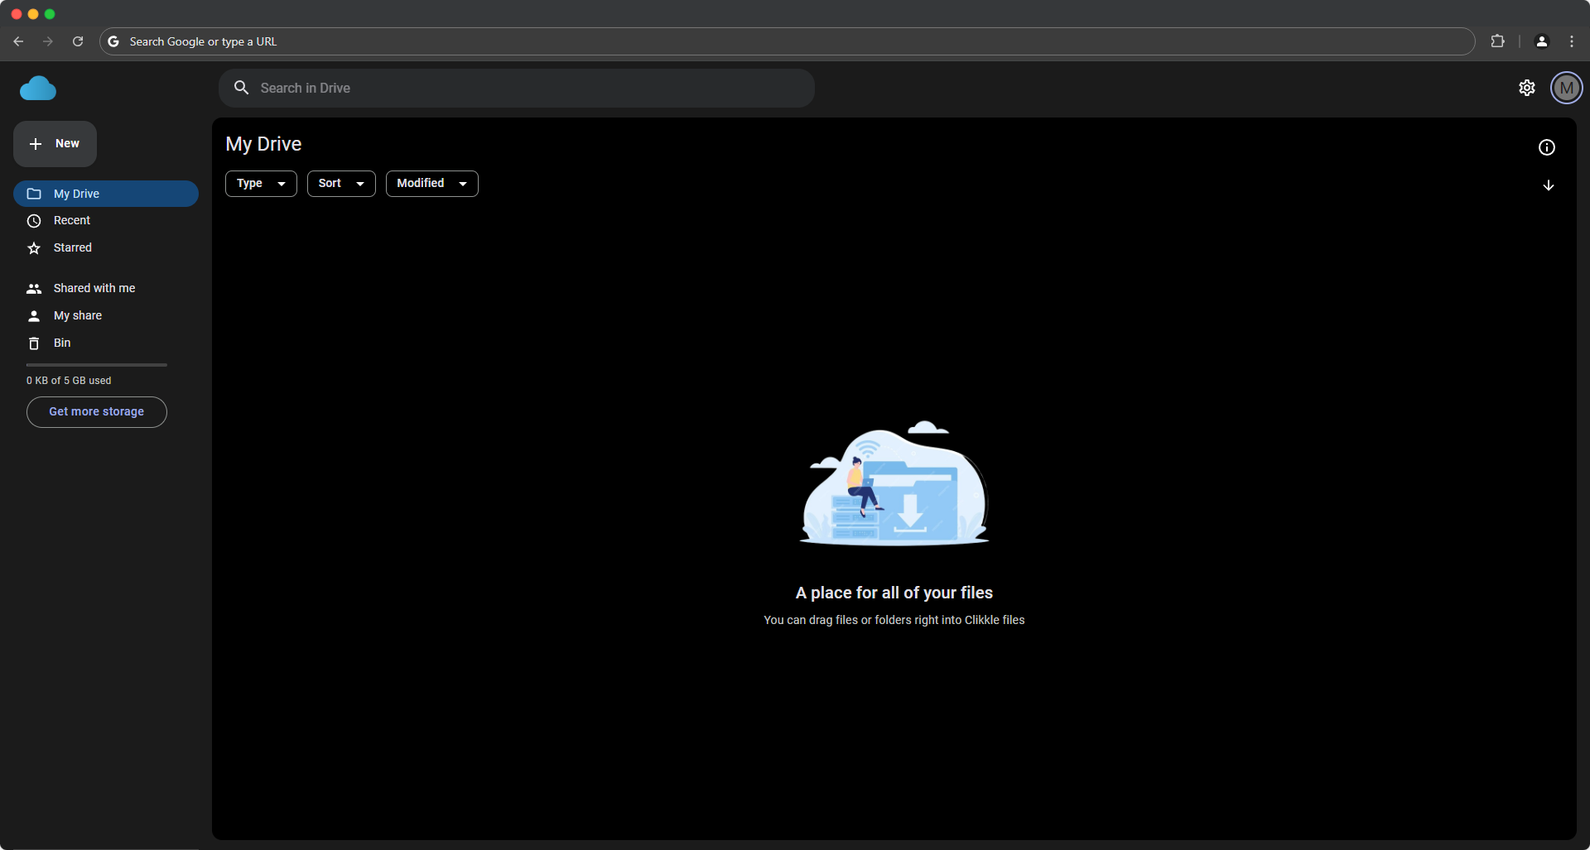Click the down arrow sort direction icon
The image size is (1590, 850).
pos(1549,185)
